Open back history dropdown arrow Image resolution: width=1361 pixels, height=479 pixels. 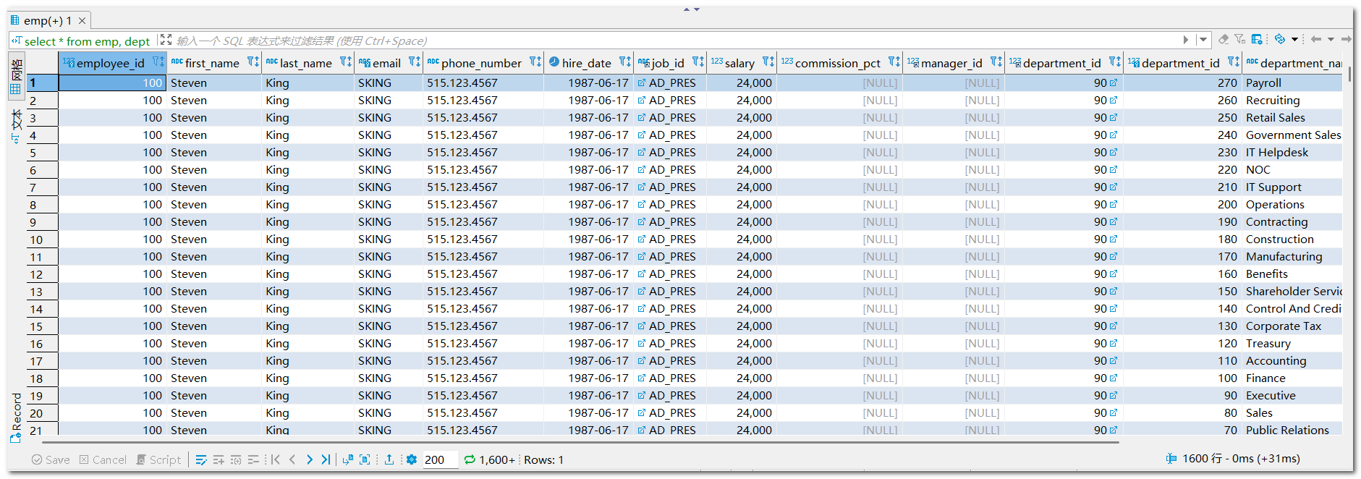(x=1331, y=39)
